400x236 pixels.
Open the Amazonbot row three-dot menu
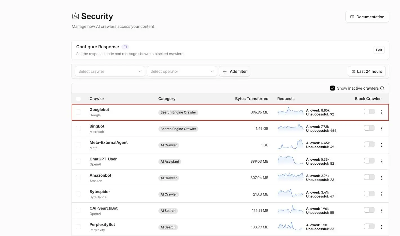click(x=381, y=178)
